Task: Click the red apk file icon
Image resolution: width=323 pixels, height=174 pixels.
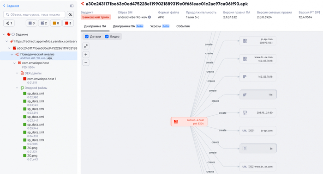Action: click(x=14, y=48)
